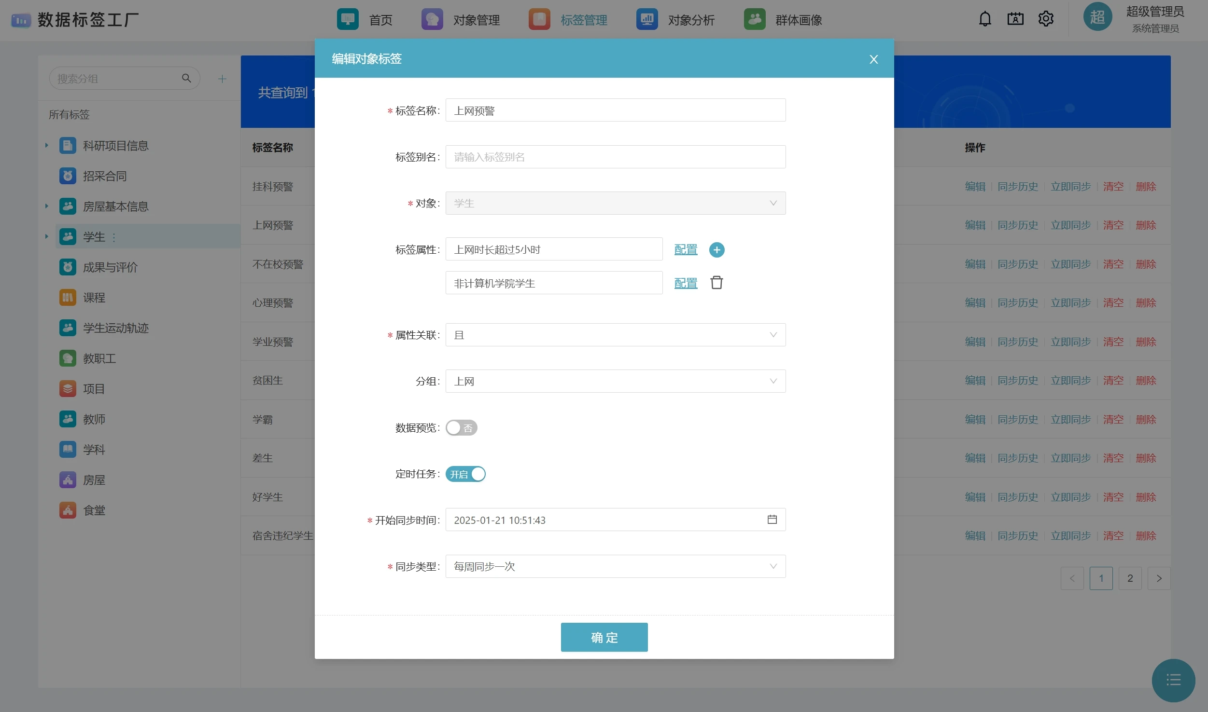Click the calendar-schedule icon in the top bar
This screenshot has width=1208, height=712.
point(1015,19)
